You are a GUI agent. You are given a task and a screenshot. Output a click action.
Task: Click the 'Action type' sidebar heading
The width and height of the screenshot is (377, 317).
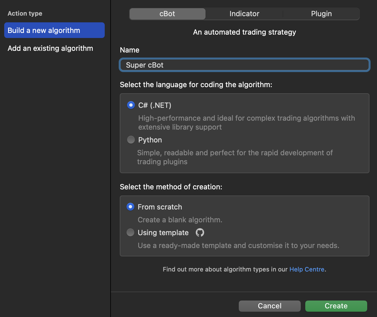pos(25,13)
